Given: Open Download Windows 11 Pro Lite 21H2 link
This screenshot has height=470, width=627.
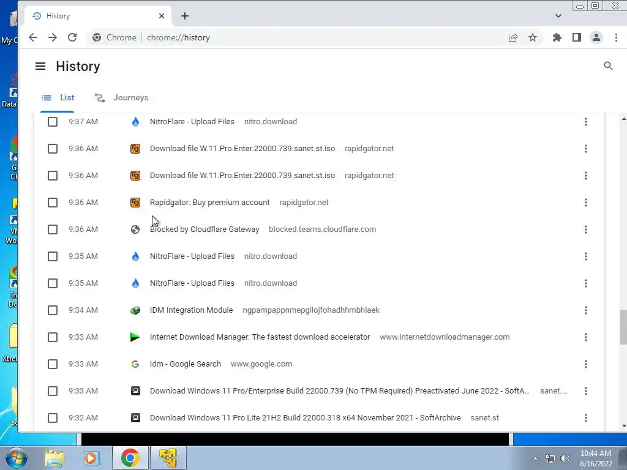Looking at the screenshot, I should click(305, 417).
